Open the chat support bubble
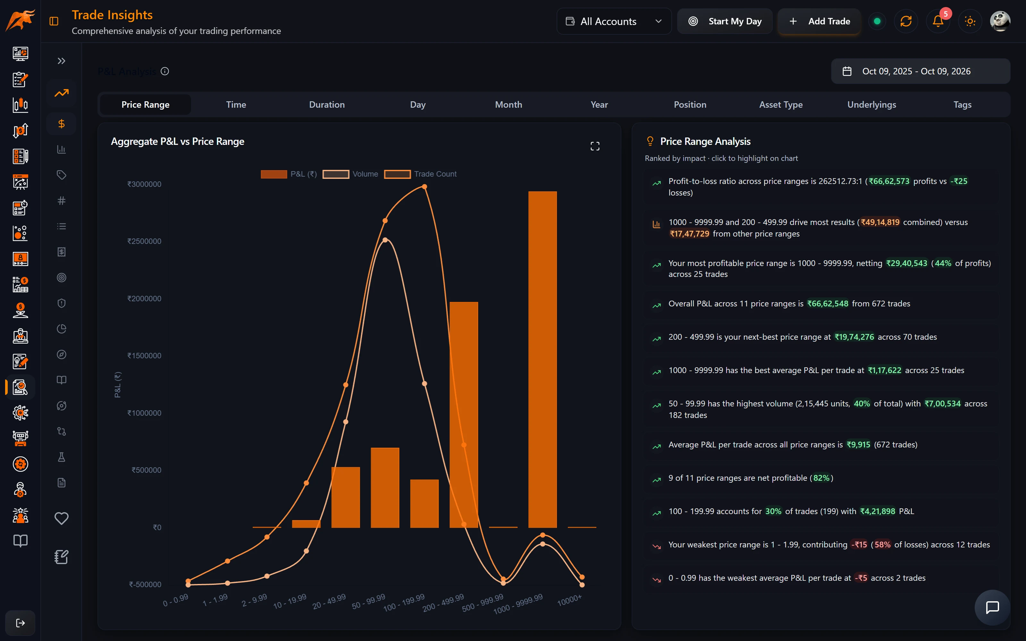This screenshot has height=641, width=1026. [993, 608]
